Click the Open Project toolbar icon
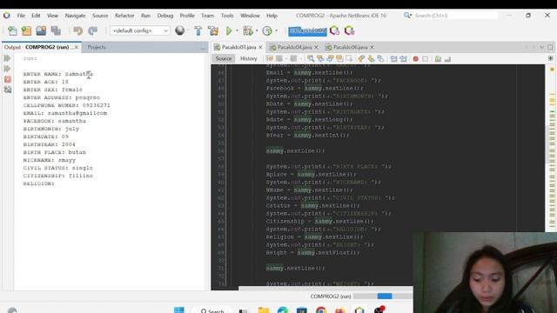This screenshot has height=313, width=557. pos(41,31)
